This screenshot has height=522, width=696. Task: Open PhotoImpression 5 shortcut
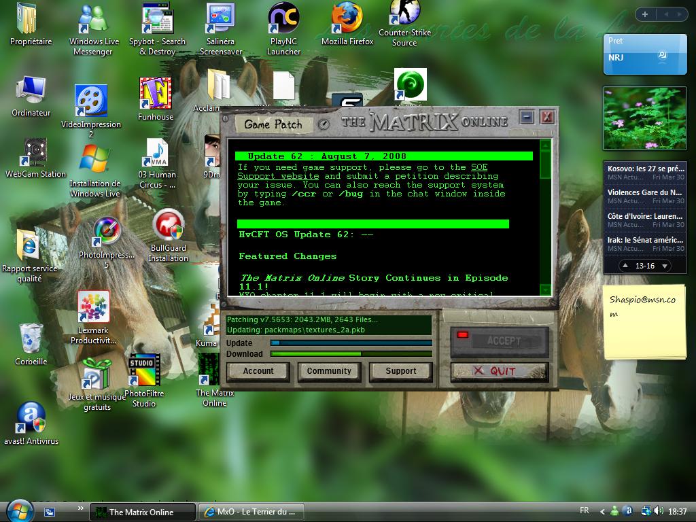[107, 242]
